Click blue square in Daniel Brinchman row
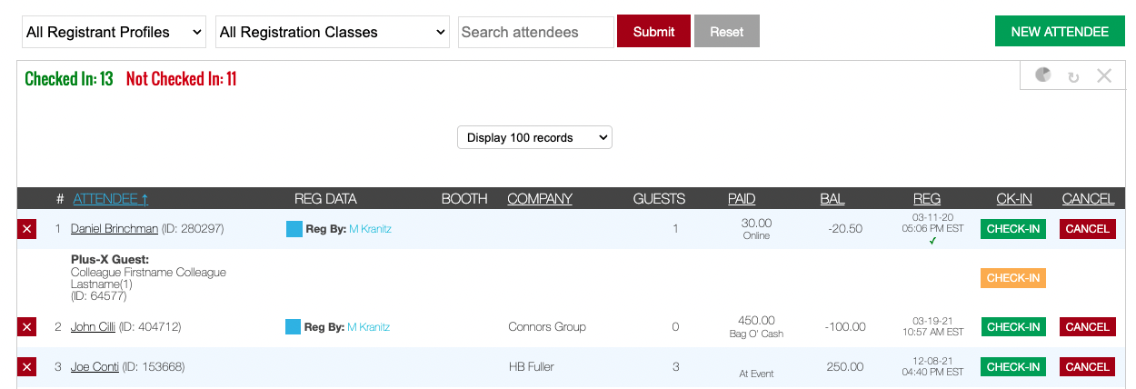1136x389 pixels. point(294,229)
